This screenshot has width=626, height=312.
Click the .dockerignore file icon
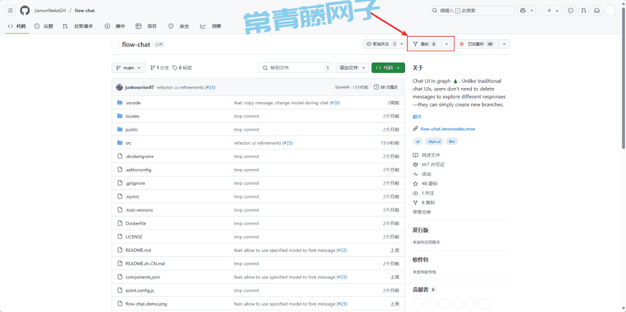coord(119,156)
